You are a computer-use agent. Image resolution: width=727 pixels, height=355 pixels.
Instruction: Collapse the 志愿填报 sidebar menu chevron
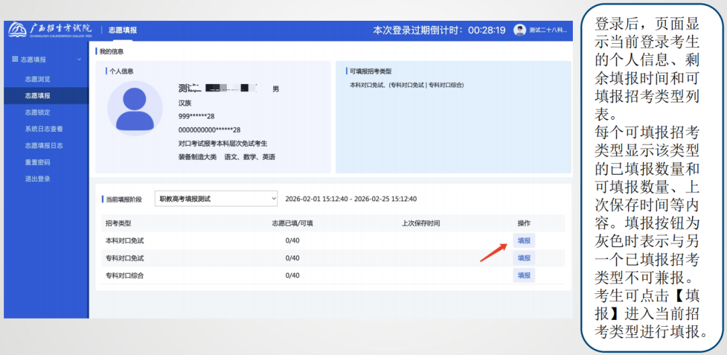(x=79, y=60)
